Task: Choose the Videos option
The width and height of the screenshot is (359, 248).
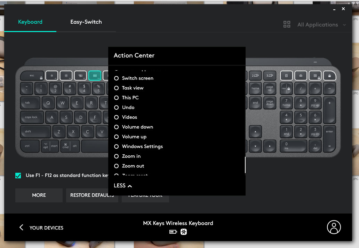Action: coord(126,117)
